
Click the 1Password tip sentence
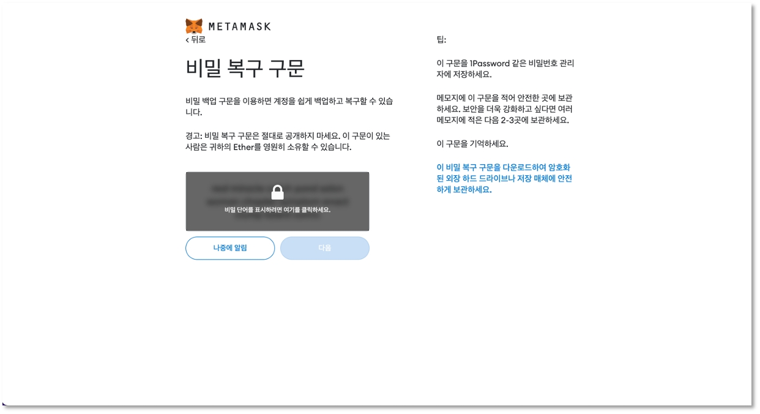pyautogui.click(x=505, y=64)
